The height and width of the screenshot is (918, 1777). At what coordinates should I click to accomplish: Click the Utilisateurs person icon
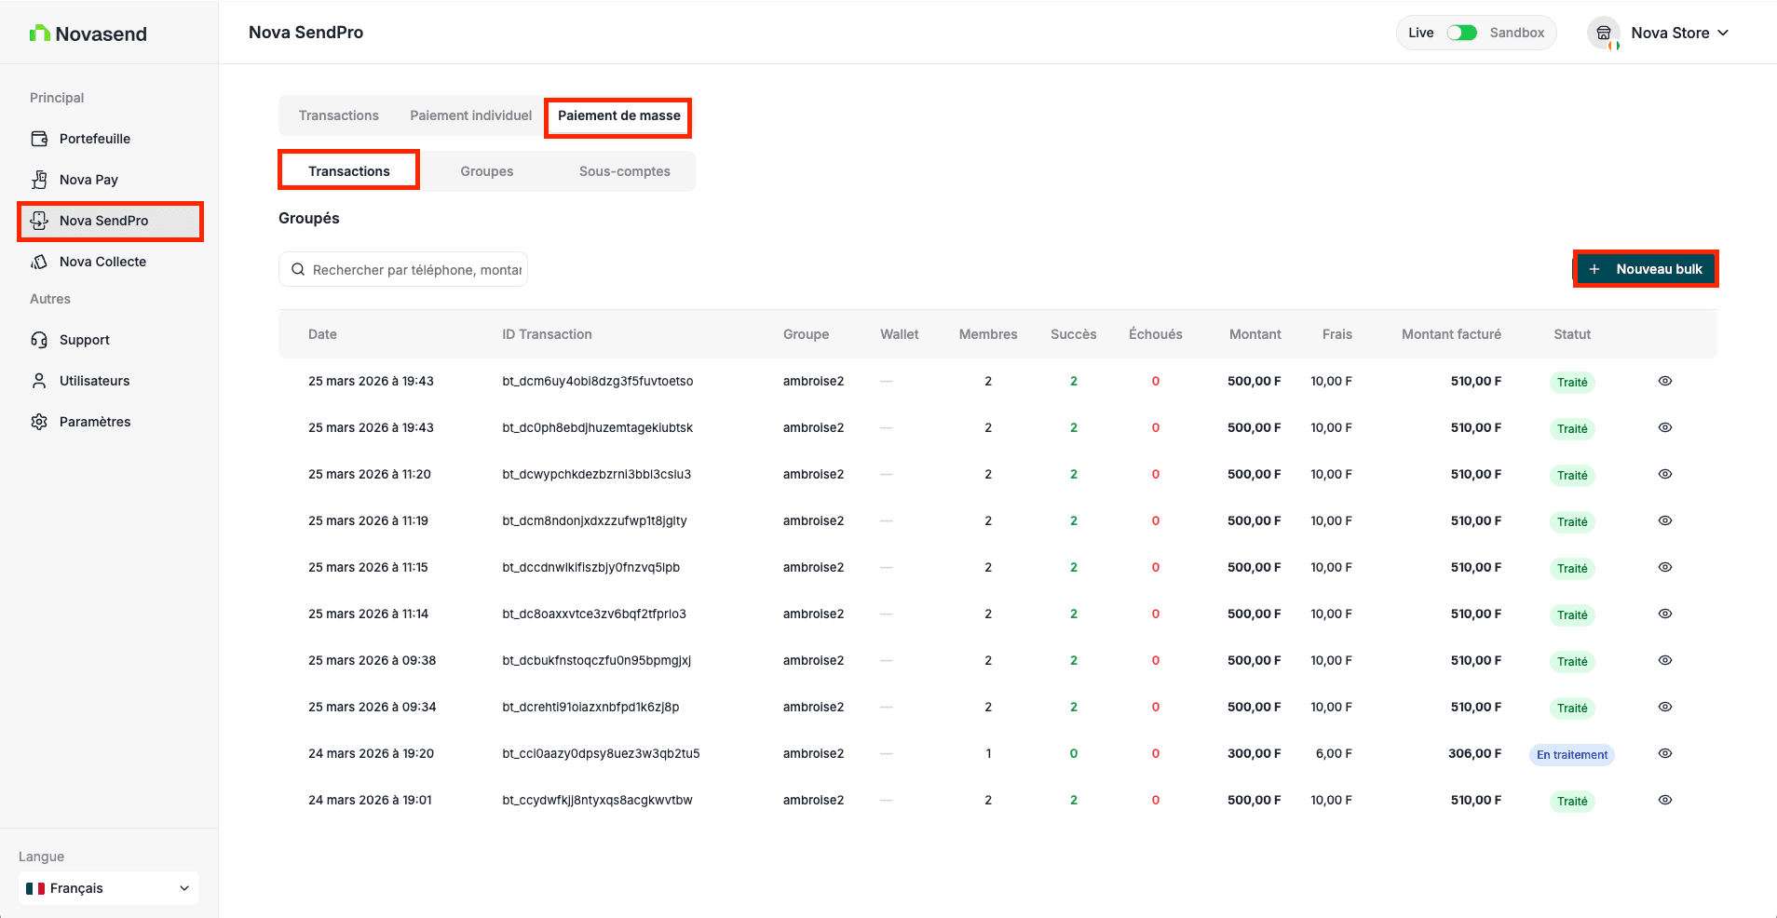pos(39,381)
